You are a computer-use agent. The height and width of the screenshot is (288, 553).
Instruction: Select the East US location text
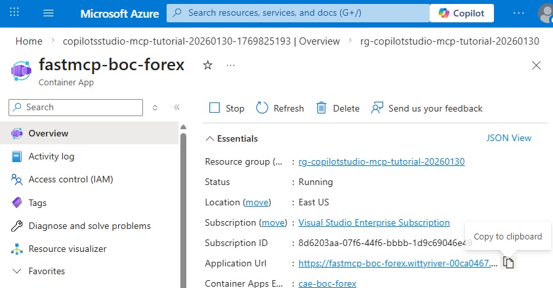(314, 202)
